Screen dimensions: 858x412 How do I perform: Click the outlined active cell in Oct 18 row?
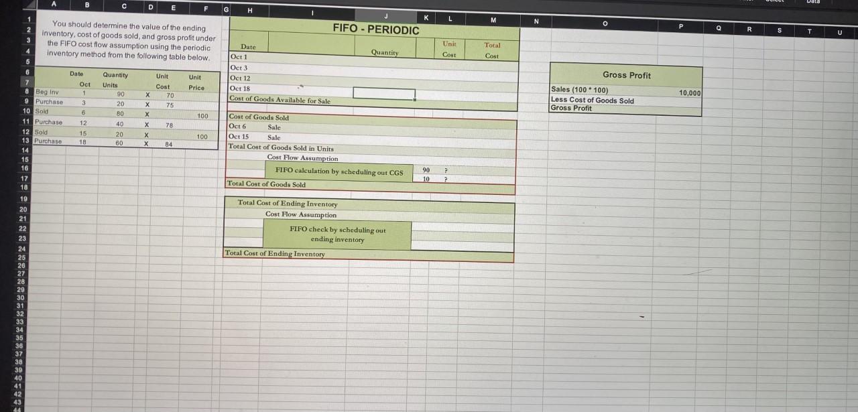pos(384,94)
